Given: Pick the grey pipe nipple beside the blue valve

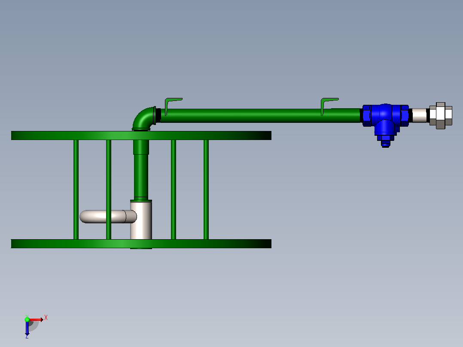Looking at the screenshot, I should coord(419,115).
